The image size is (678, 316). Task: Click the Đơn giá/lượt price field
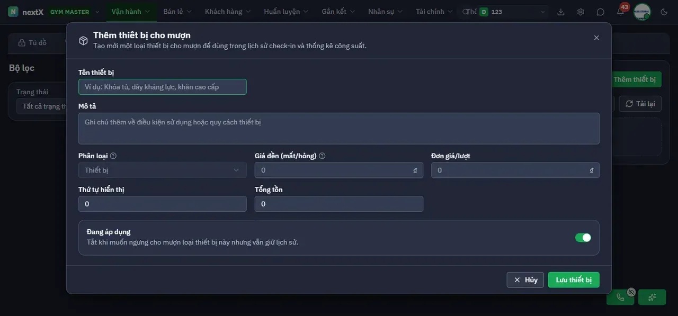pyautogui.click(x=515, y=170)
